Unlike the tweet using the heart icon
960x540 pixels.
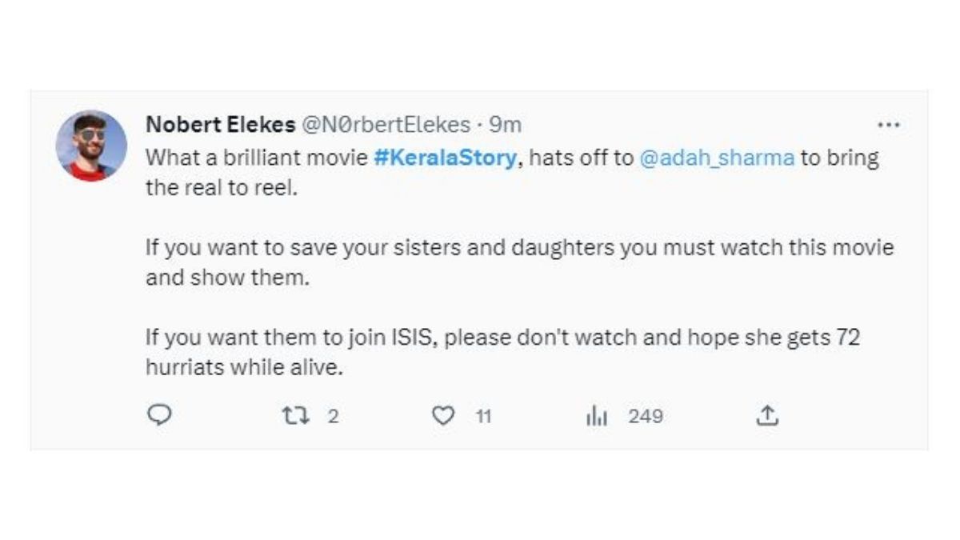(445, 415)
